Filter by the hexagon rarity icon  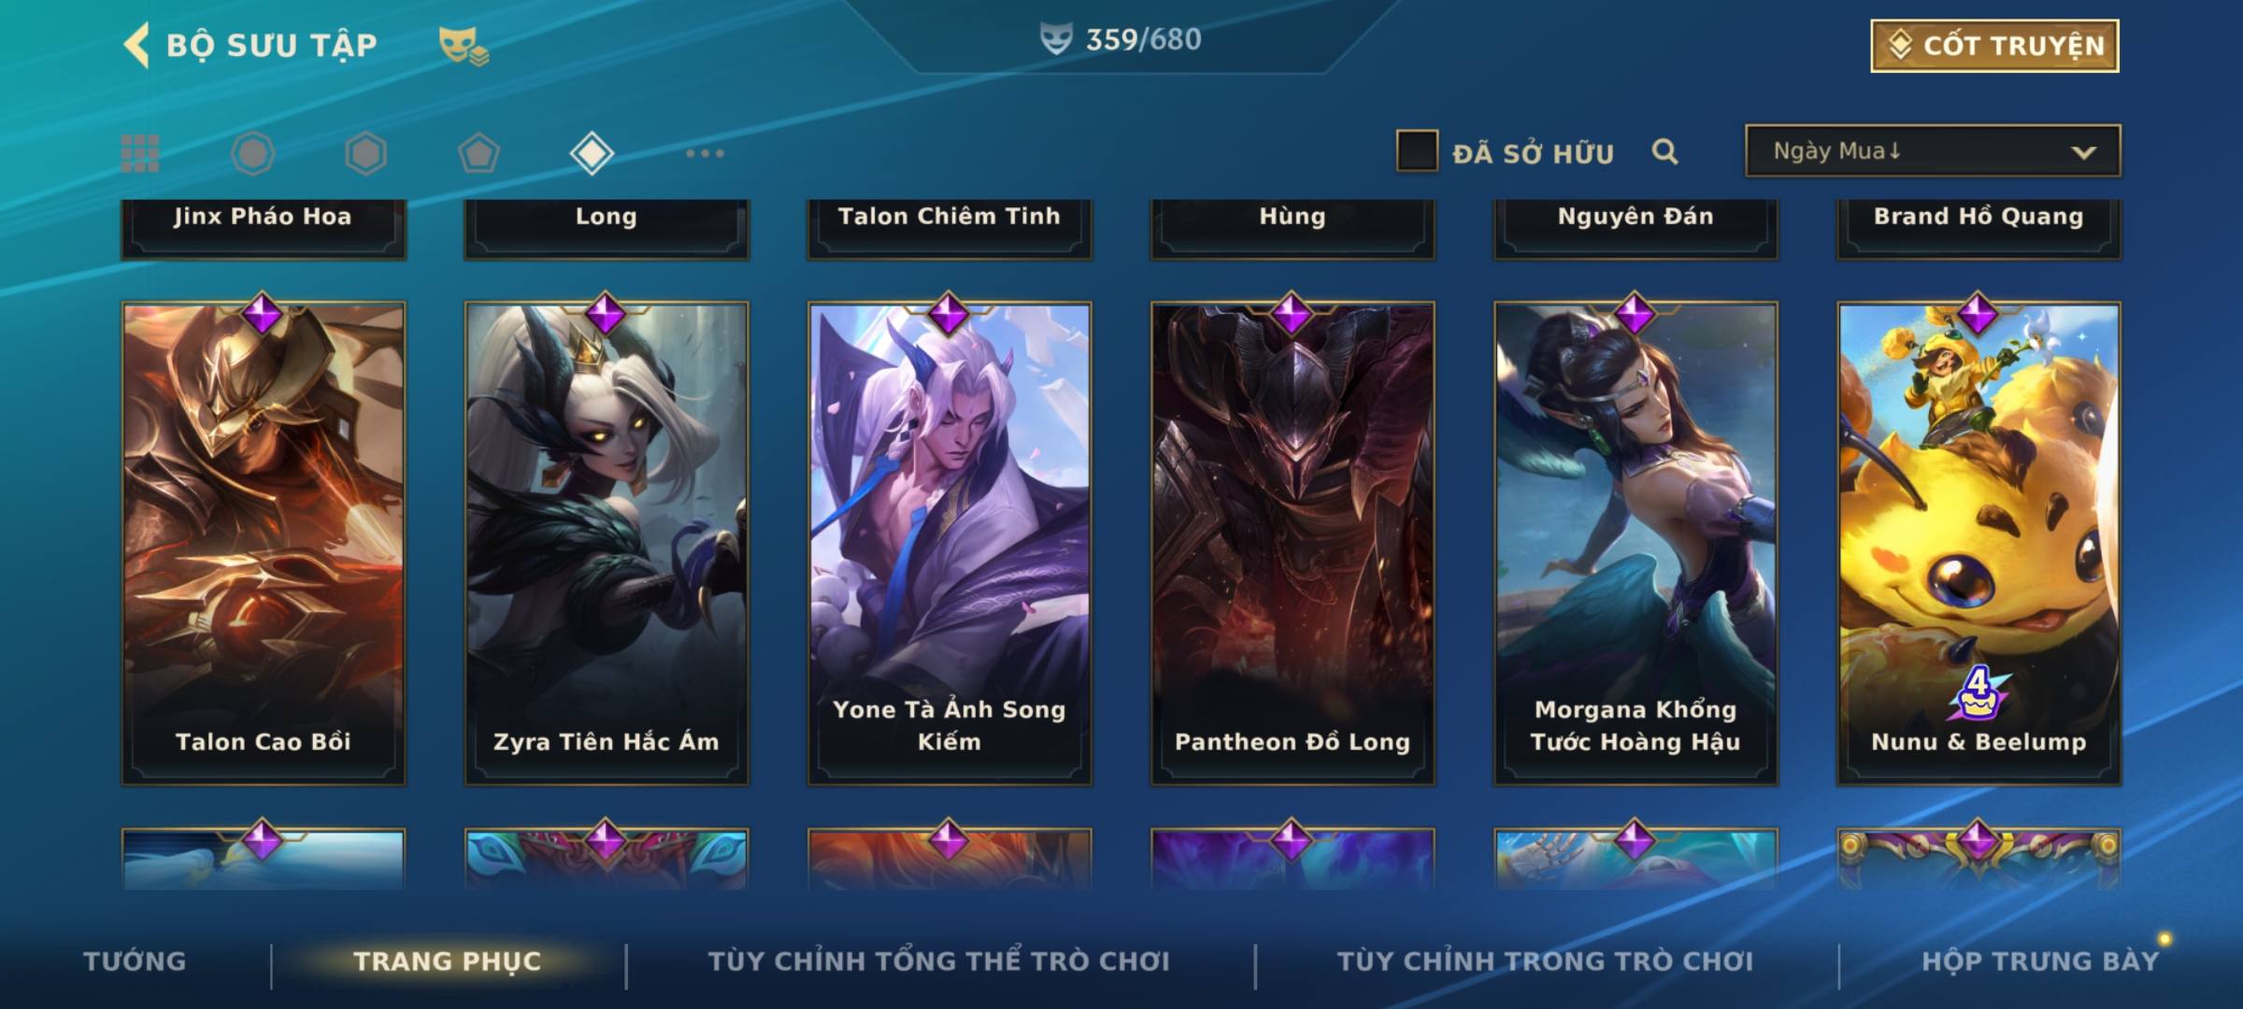(365, 153)
